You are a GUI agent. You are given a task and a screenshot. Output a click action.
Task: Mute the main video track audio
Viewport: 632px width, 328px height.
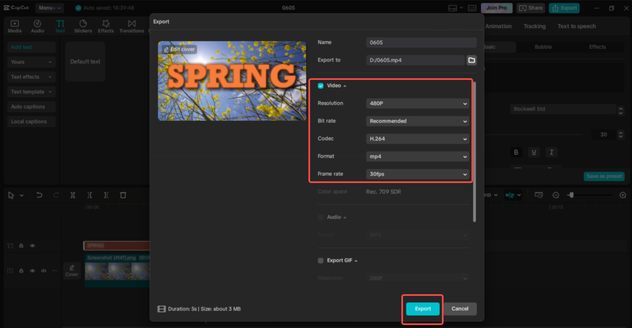[44, 271]
